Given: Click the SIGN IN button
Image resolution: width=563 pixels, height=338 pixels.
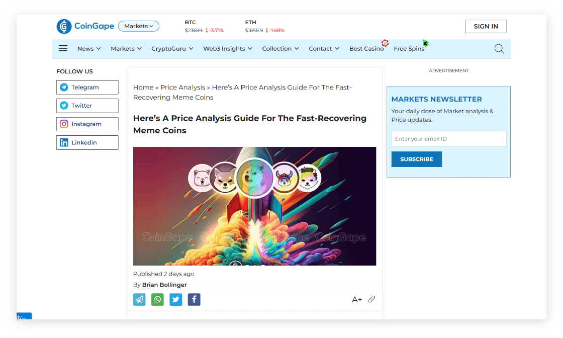Looking at the screenshot, I should tap(486, 26).
